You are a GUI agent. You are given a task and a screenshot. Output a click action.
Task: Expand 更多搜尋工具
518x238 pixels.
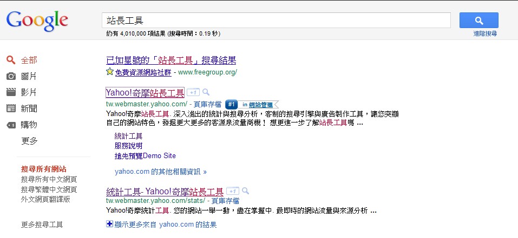point(42,225)
